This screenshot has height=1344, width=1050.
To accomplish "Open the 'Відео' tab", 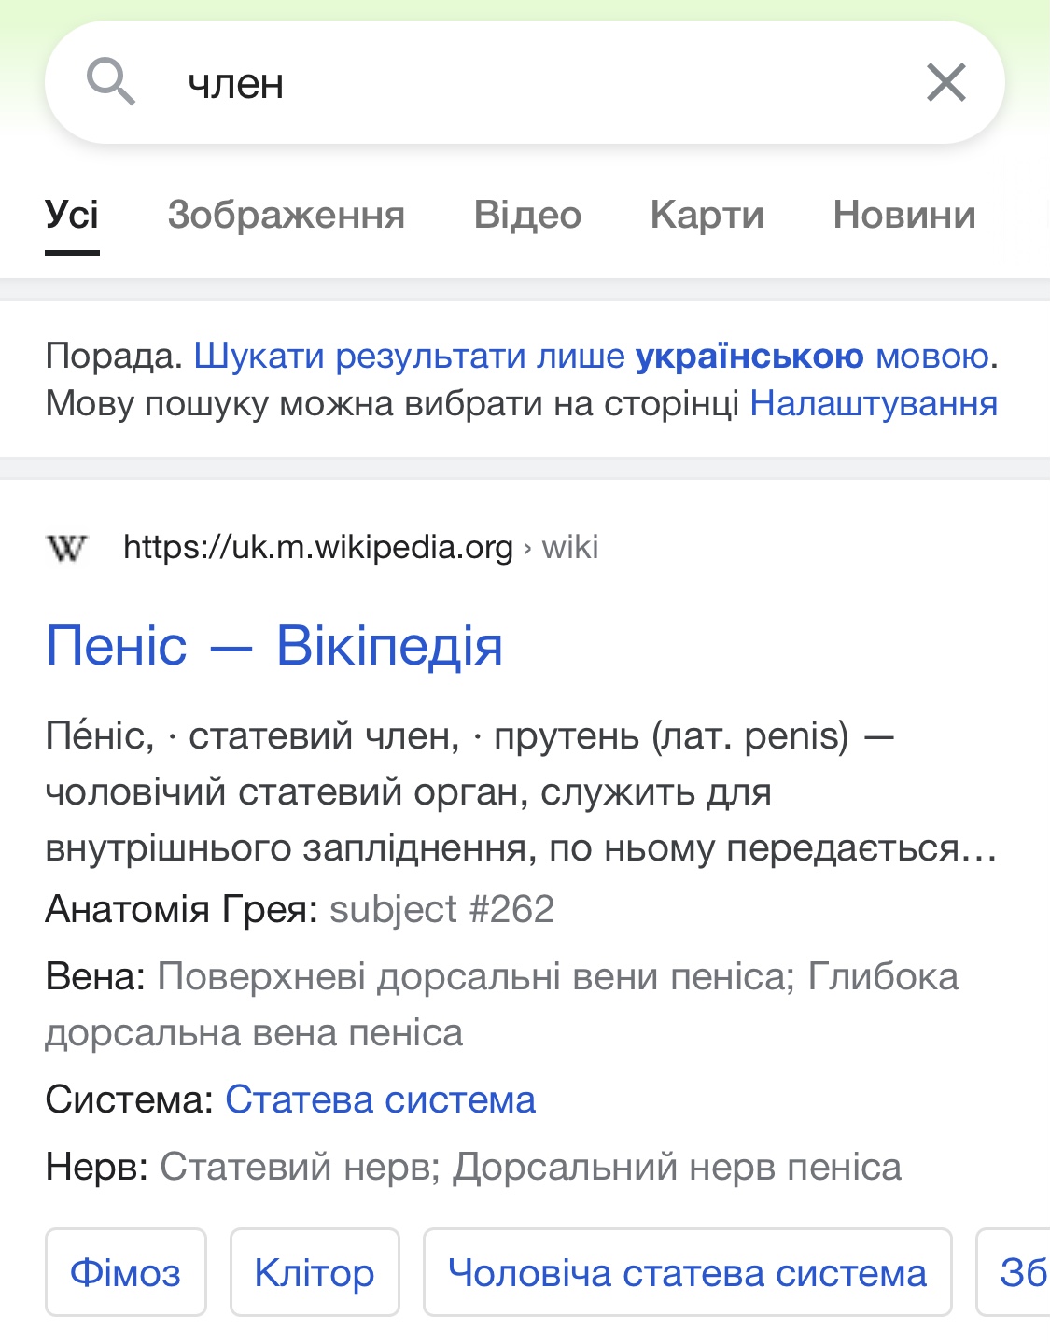I will coord(527,216).
